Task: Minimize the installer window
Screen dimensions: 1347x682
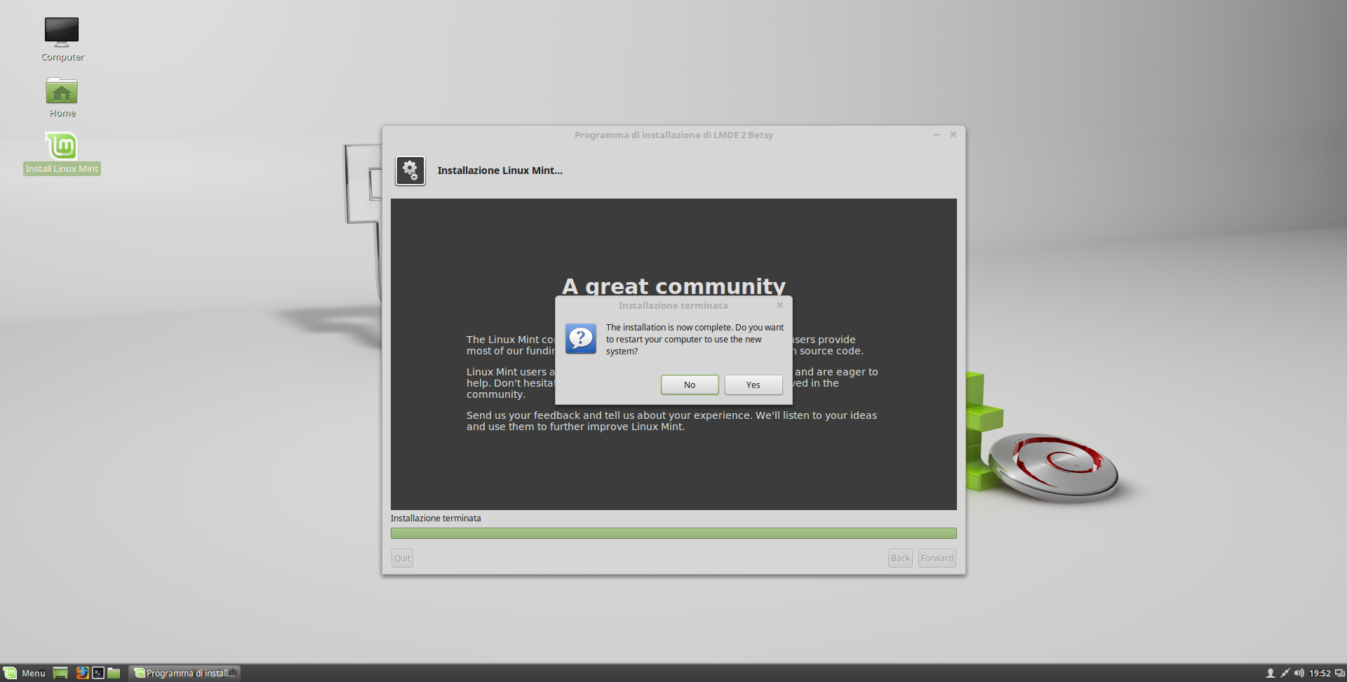Action: click(937, 135)
